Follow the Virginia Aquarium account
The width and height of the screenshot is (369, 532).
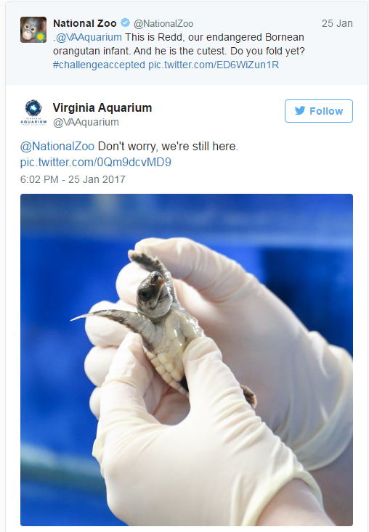(319, 111)
